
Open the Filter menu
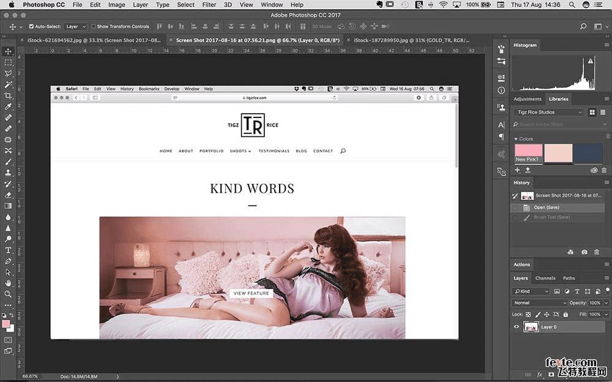coord(209,4)
